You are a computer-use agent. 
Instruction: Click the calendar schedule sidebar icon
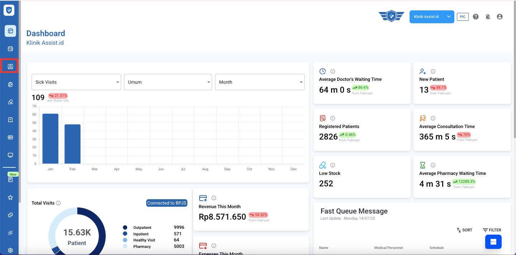click(10, 49)
